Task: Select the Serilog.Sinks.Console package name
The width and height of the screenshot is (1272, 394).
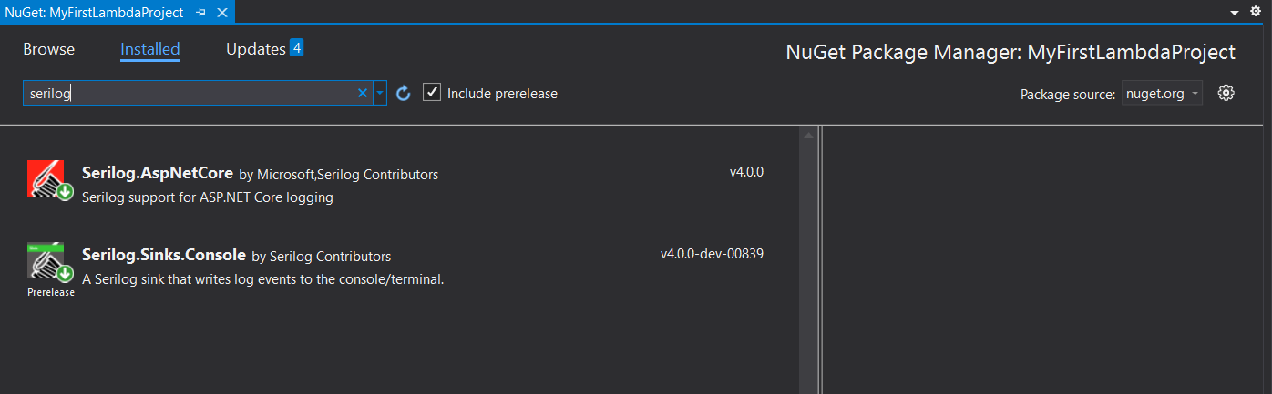Action: click(x=164, y=256)
